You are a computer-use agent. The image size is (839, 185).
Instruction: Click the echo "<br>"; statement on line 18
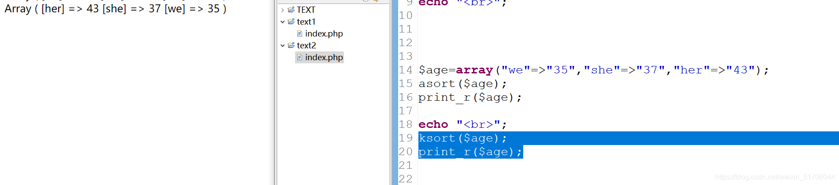click(x=462, y=124)
